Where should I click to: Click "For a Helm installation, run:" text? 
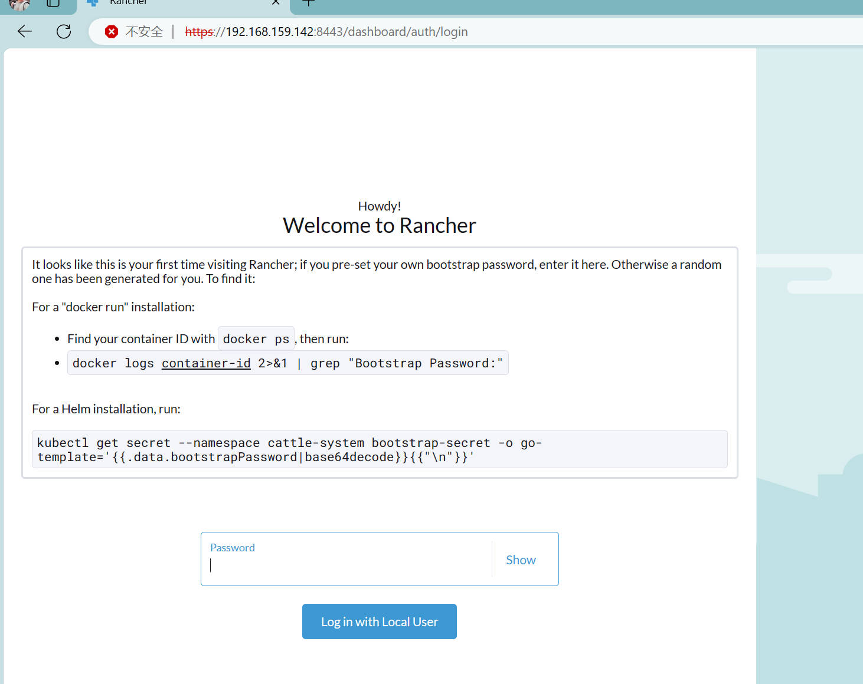click(106, 409)
